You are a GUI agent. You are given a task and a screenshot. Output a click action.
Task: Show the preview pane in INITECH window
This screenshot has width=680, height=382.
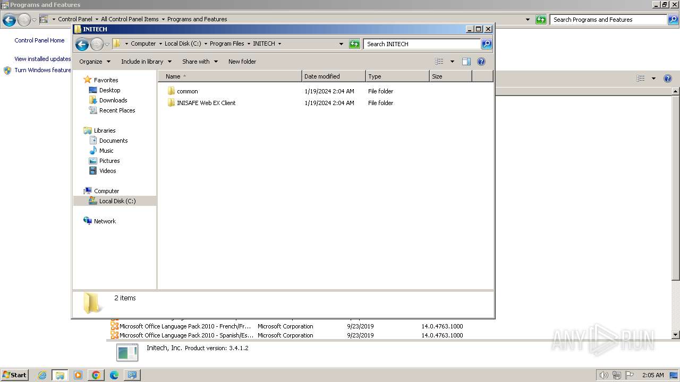[x=466, y=62]
